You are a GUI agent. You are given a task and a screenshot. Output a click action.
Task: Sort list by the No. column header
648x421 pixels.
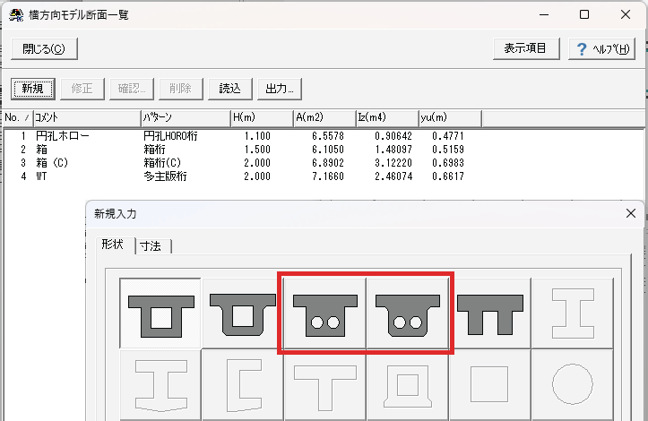16,118
